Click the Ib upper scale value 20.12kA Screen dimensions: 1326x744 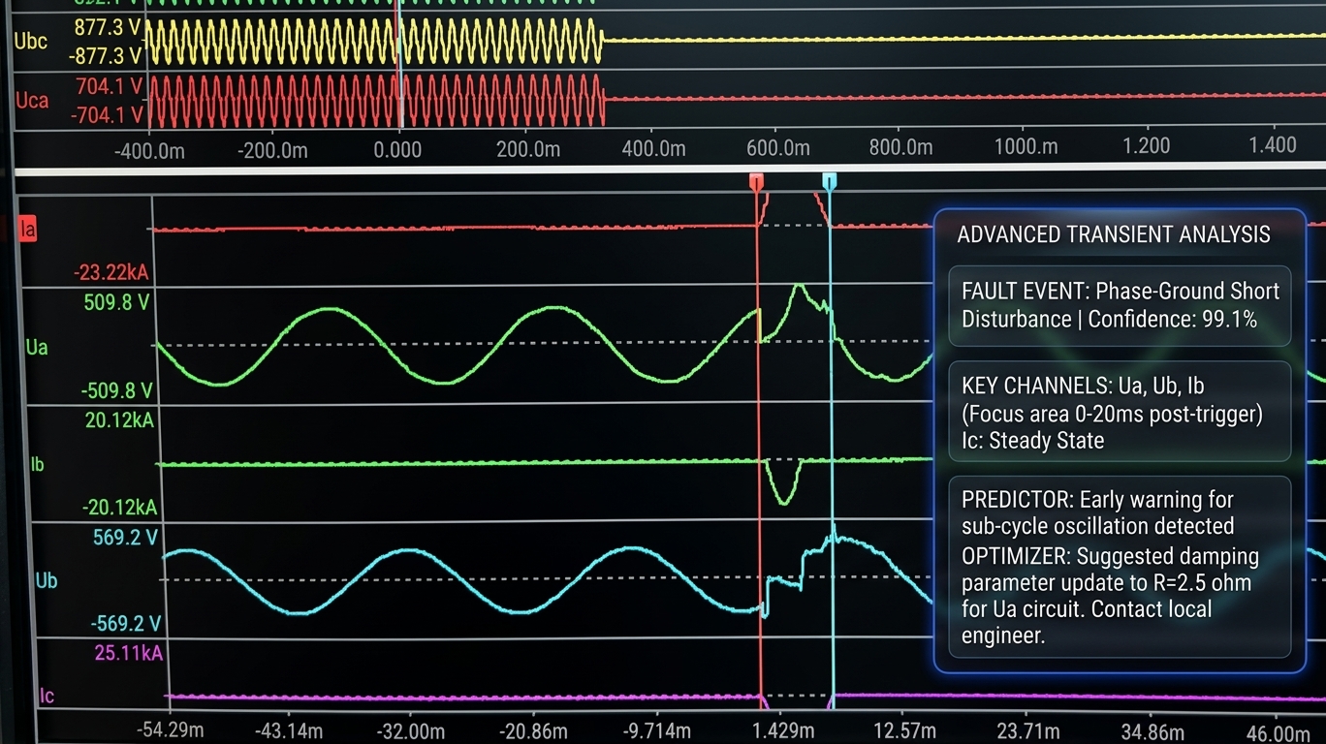click(119, 419)
